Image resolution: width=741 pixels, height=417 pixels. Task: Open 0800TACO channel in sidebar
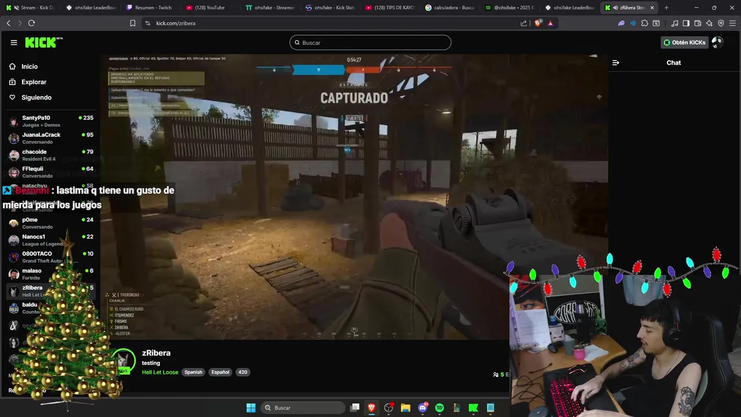tap(51, 257)
